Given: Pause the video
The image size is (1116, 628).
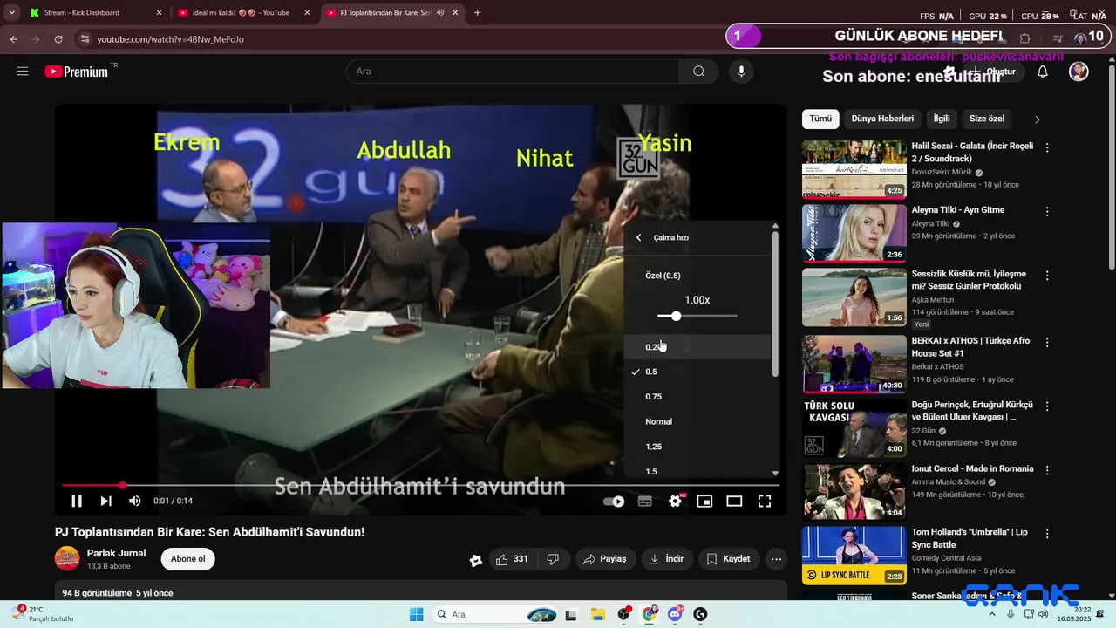Looking at the screenshot, I should coord(77,501).
